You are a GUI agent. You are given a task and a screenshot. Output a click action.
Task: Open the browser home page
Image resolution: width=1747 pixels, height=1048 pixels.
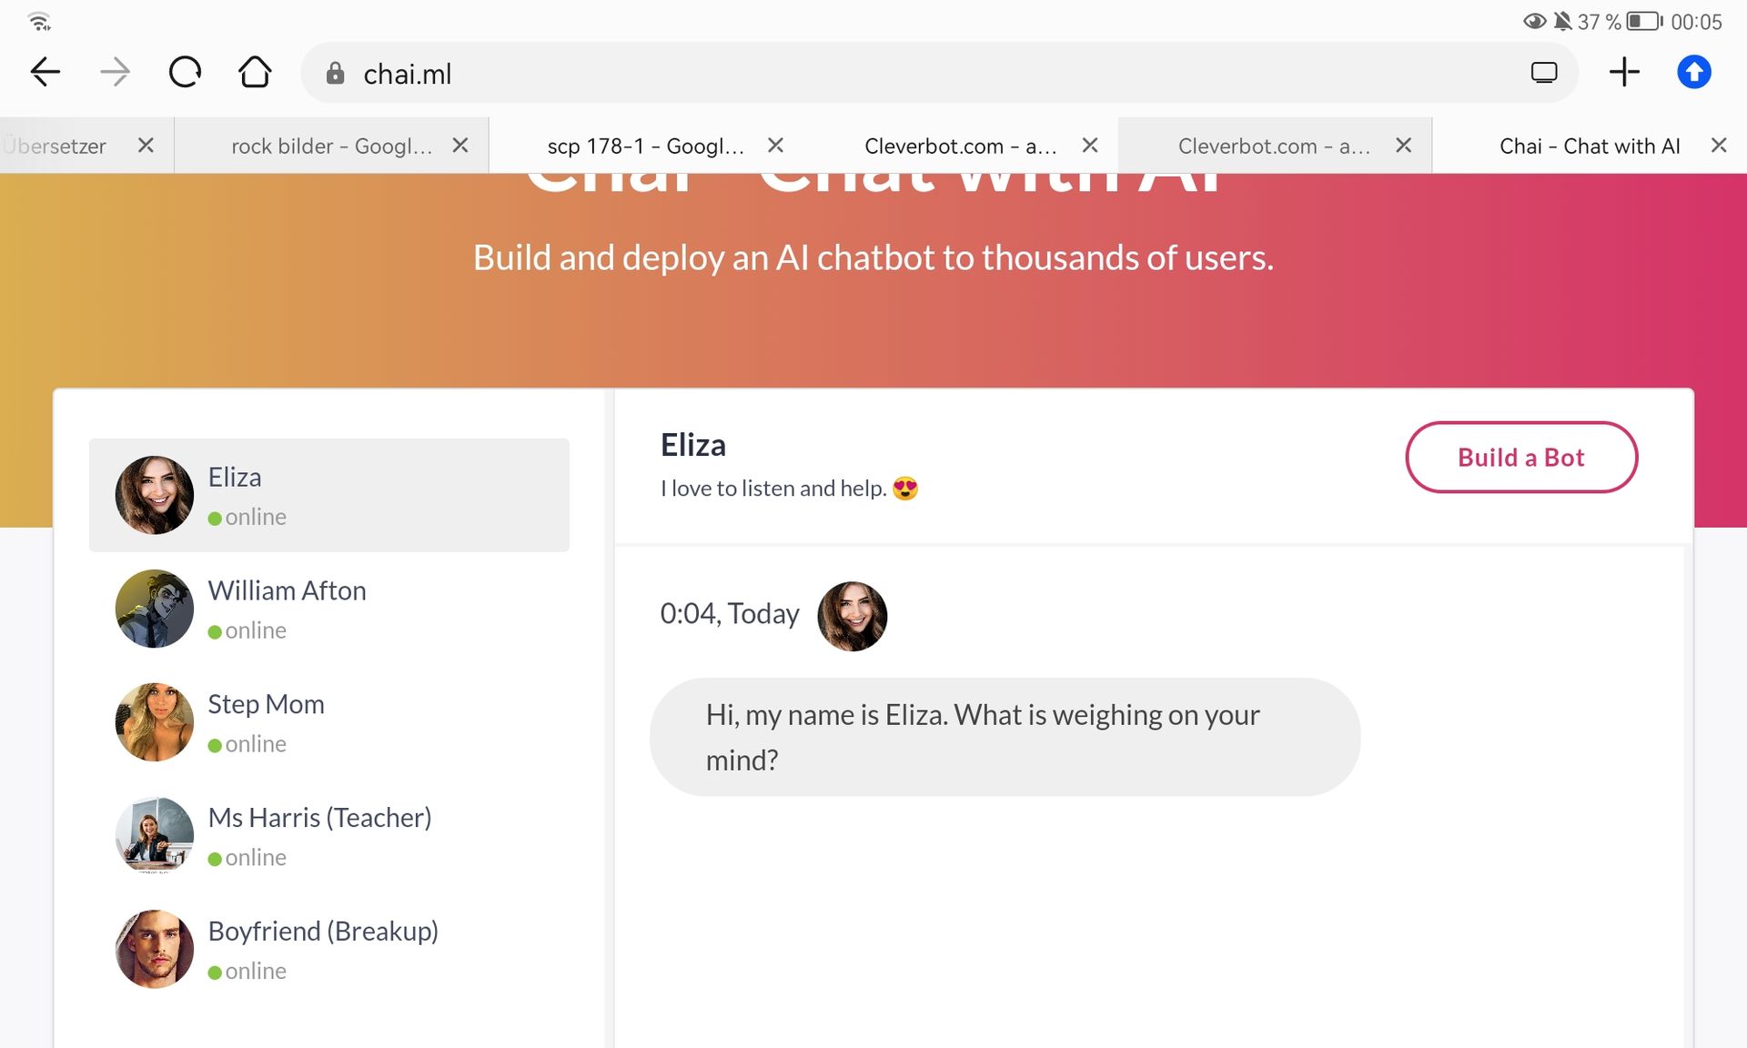255,72
